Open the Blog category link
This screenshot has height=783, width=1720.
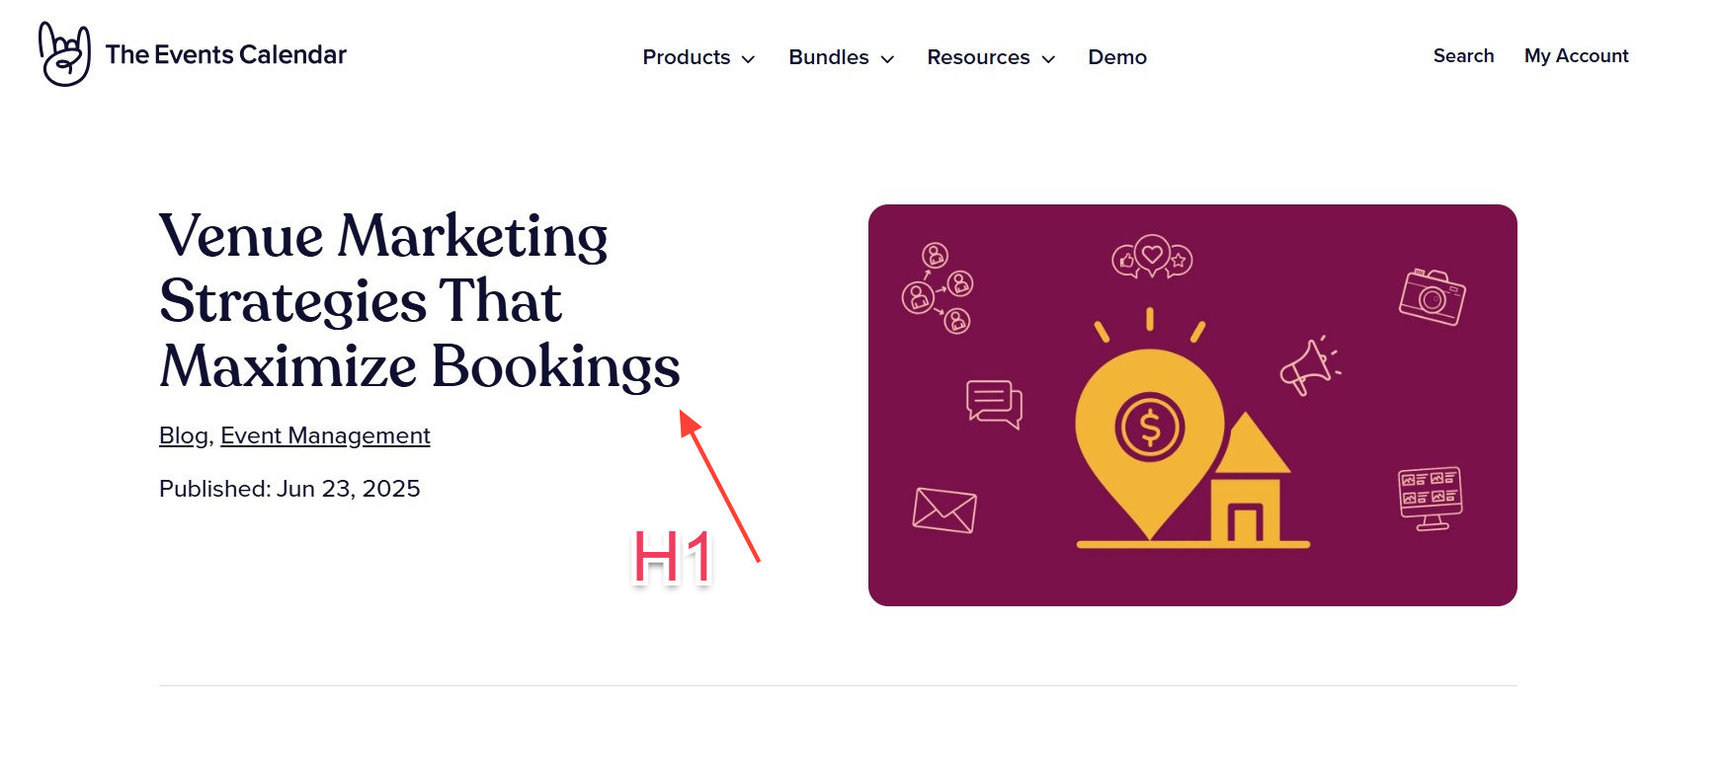tap(183, 435)
